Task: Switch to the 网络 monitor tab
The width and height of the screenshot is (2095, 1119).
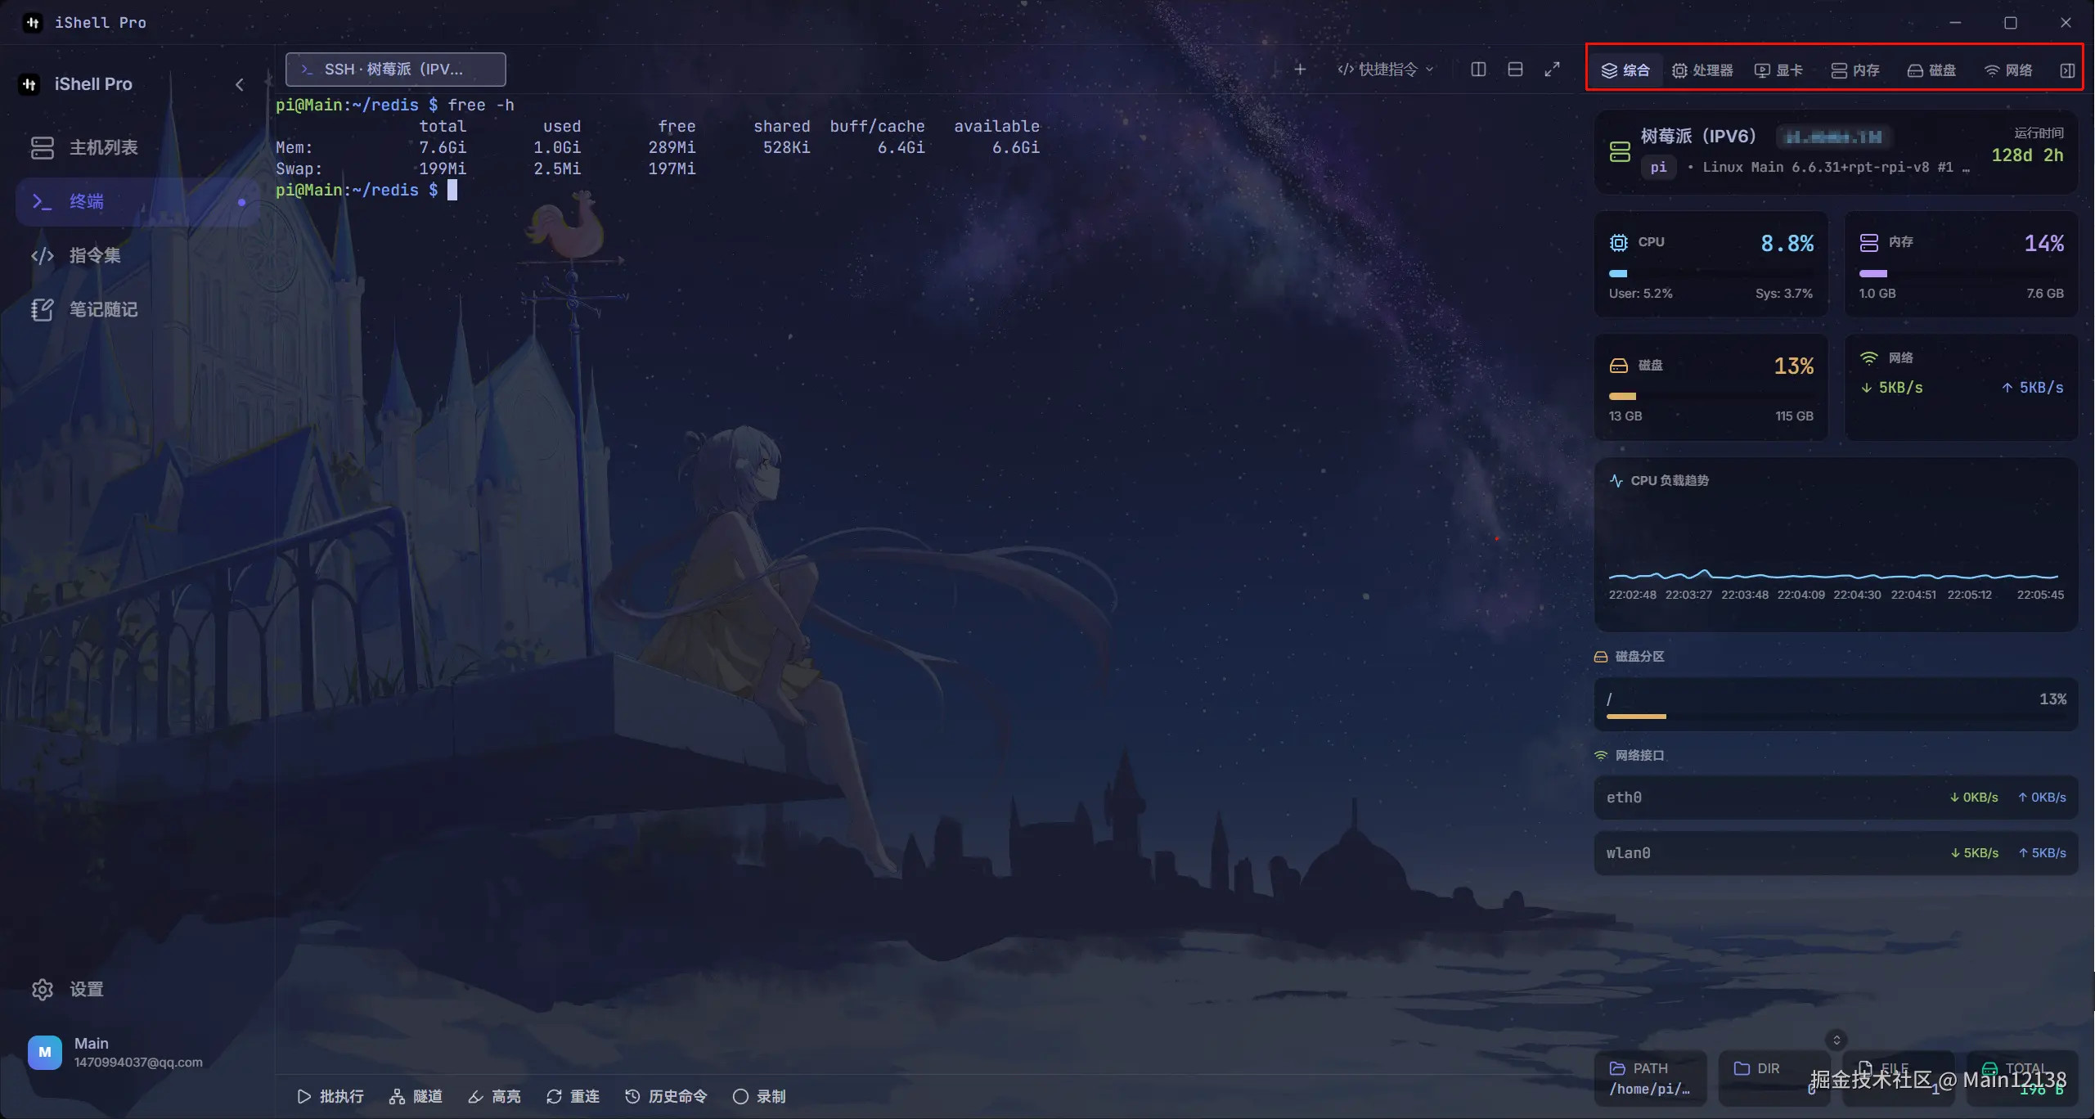Action: tap(2008, 70)
